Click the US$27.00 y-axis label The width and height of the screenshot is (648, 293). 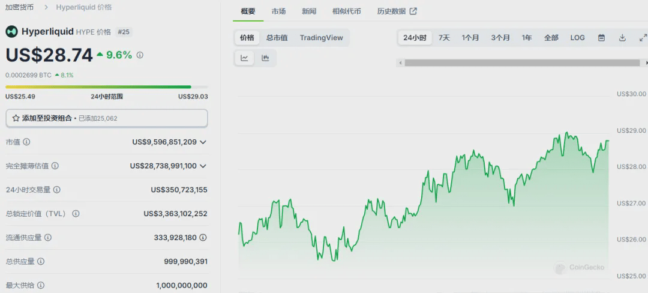tap(631, 203)
